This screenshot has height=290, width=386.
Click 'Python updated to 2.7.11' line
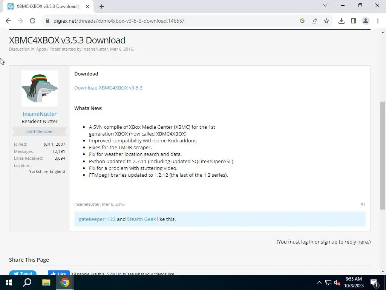tap(162, 162)
